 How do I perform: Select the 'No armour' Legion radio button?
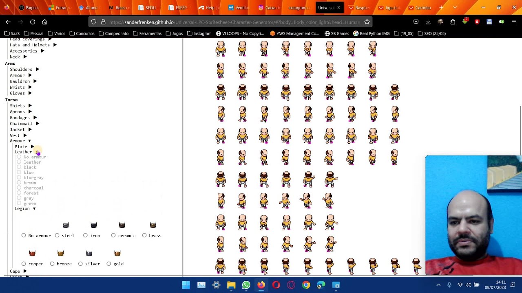24,235
